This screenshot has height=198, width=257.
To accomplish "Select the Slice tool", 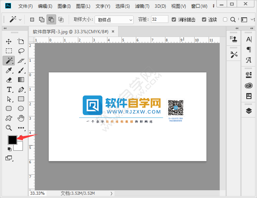I will click(x=21, y=61).
